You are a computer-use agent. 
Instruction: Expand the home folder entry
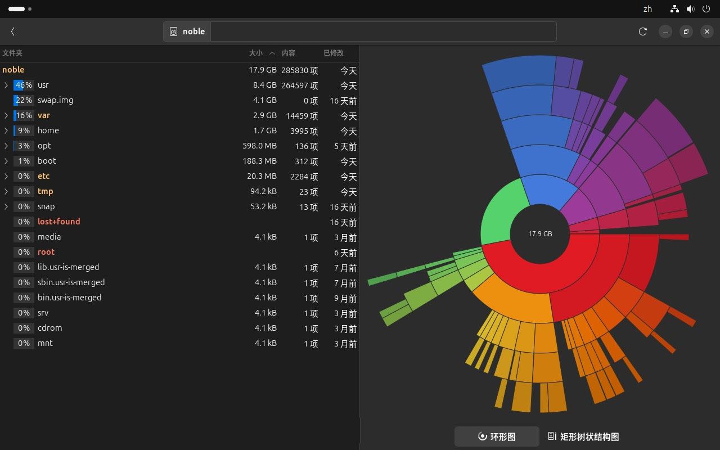pyautogui.click(x=6, y=130)
